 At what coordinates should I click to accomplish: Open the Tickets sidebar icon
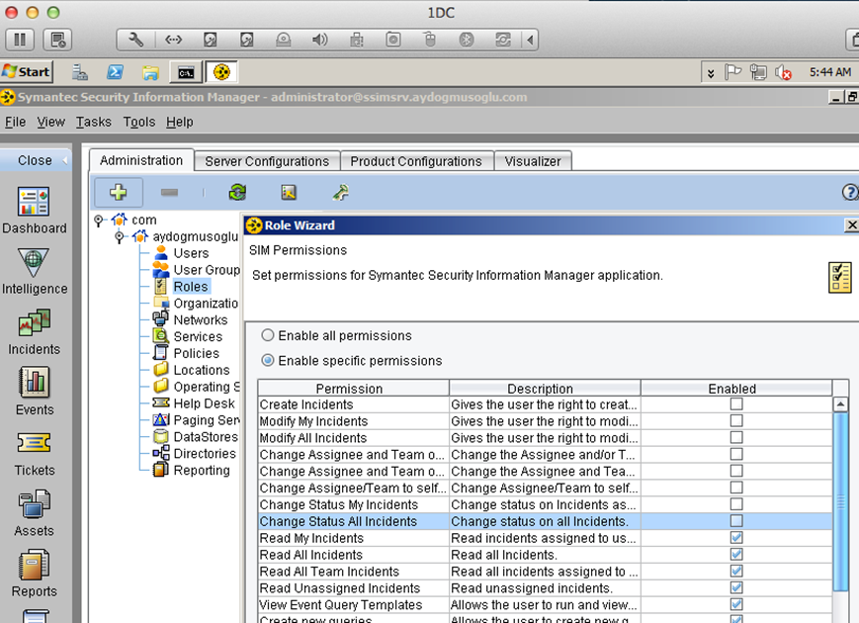pos(34,442)
